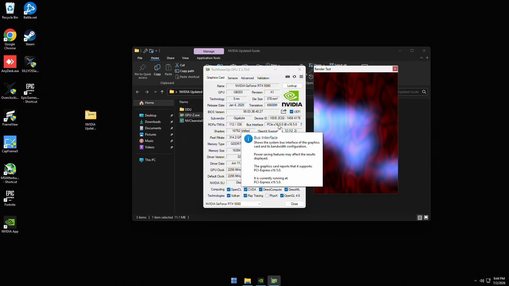Click Copy path in the ribbon

point(185,71)
